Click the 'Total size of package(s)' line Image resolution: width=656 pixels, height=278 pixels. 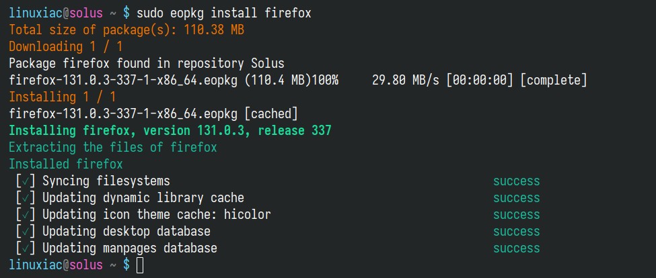[x=126, y=30]
